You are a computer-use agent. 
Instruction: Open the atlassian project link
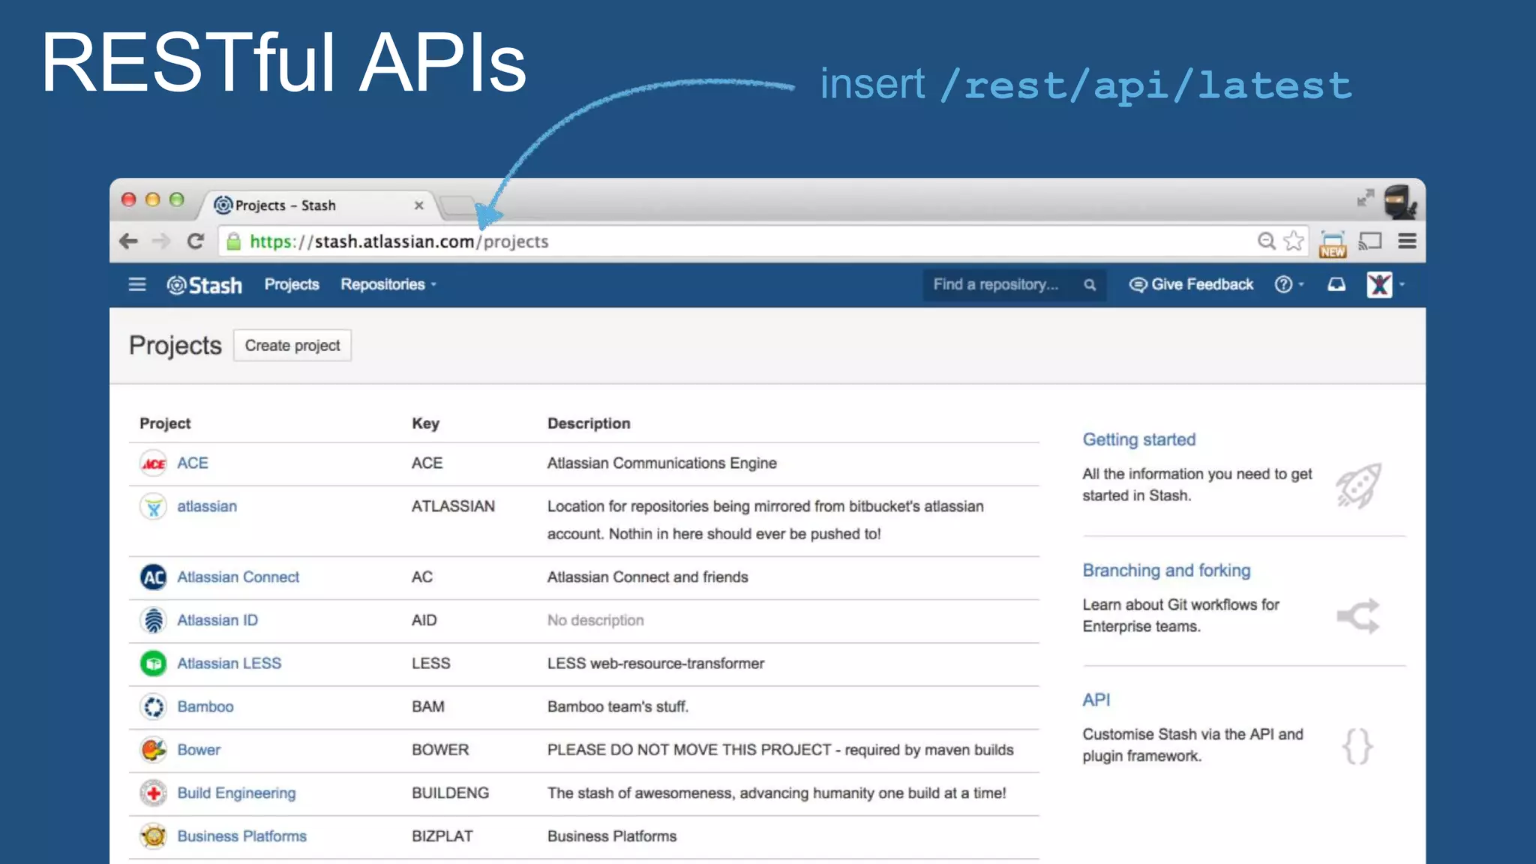(x=207, y=506)
